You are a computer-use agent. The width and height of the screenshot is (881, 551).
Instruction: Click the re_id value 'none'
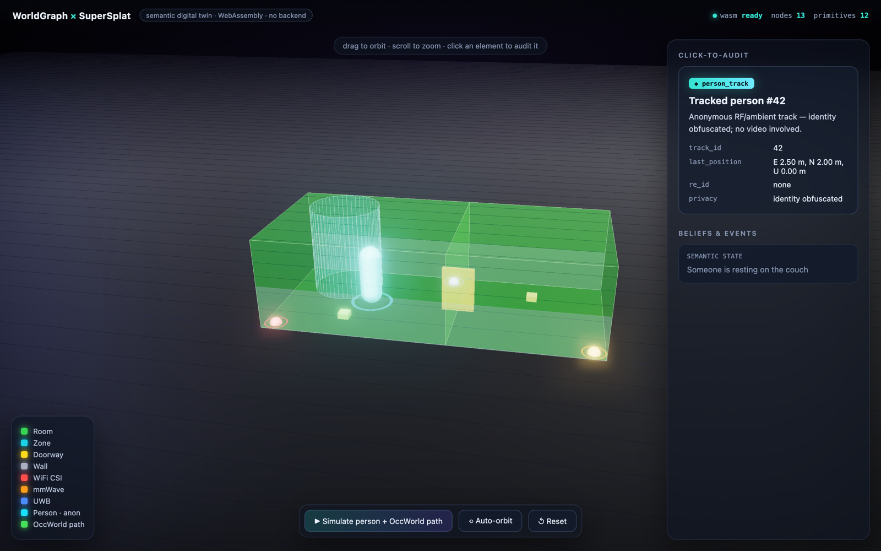(x=782, y=185)
